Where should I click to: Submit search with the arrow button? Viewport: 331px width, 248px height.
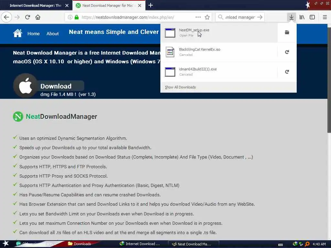(x=260, y=17)
